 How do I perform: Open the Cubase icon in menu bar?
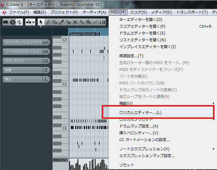(x=4, y=12)
